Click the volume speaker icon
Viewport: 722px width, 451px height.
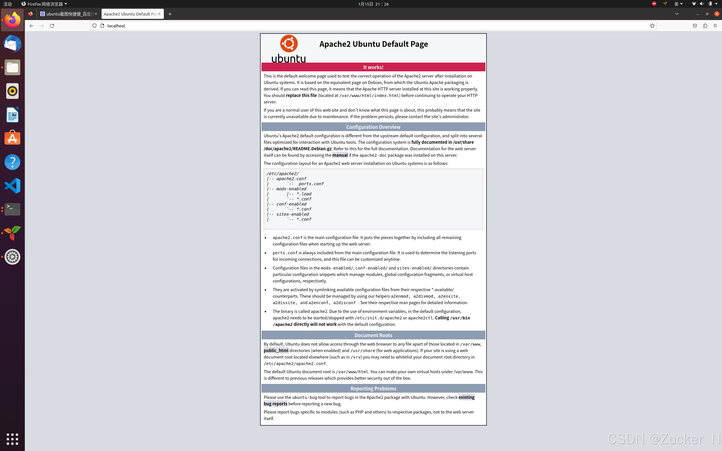702,4
